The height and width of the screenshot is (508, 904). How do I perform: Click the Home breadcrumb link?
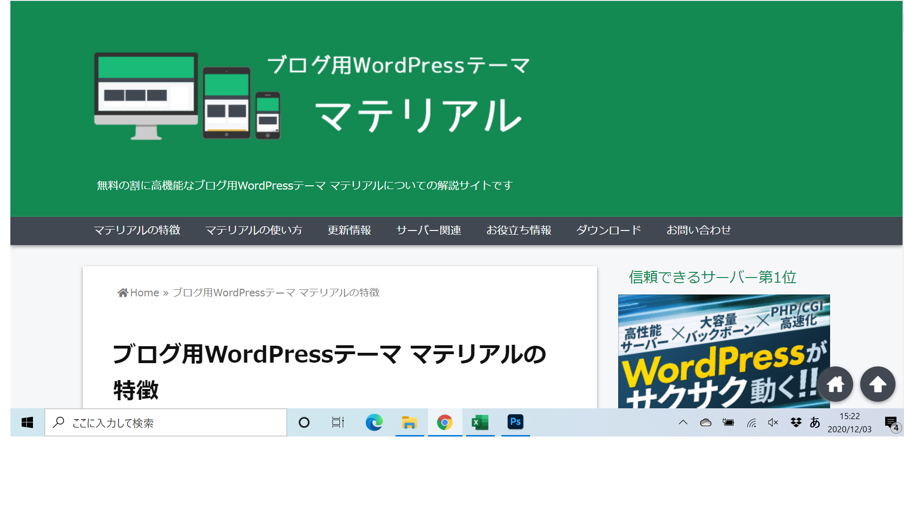pyautogui.click(x=144, y=293)
